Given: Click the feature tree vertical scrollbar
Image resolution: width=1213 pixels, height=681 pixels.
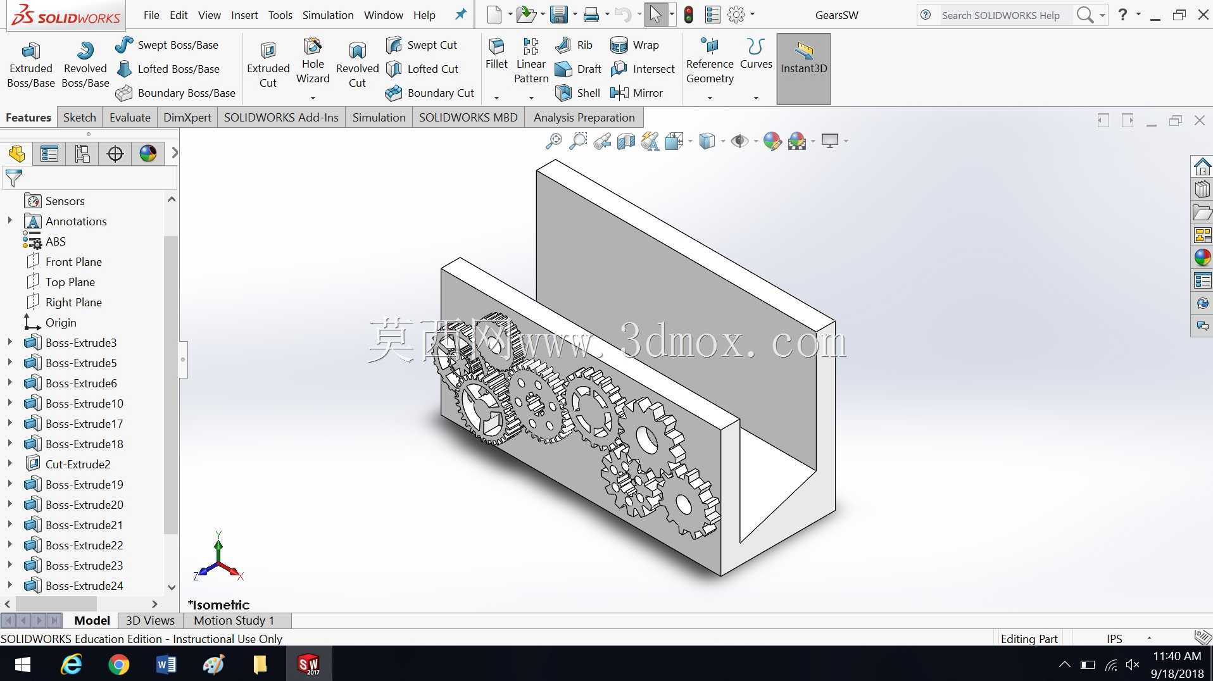Looking at the screenshot, I should coord(171,385).
